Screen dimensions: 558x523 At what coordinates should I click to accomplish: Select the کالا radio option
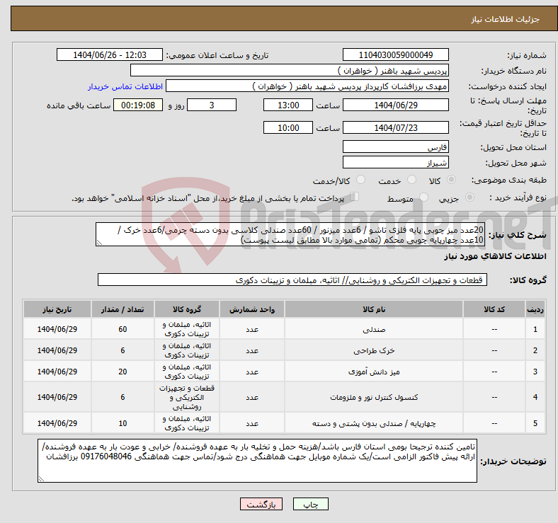tap(452, 180)
